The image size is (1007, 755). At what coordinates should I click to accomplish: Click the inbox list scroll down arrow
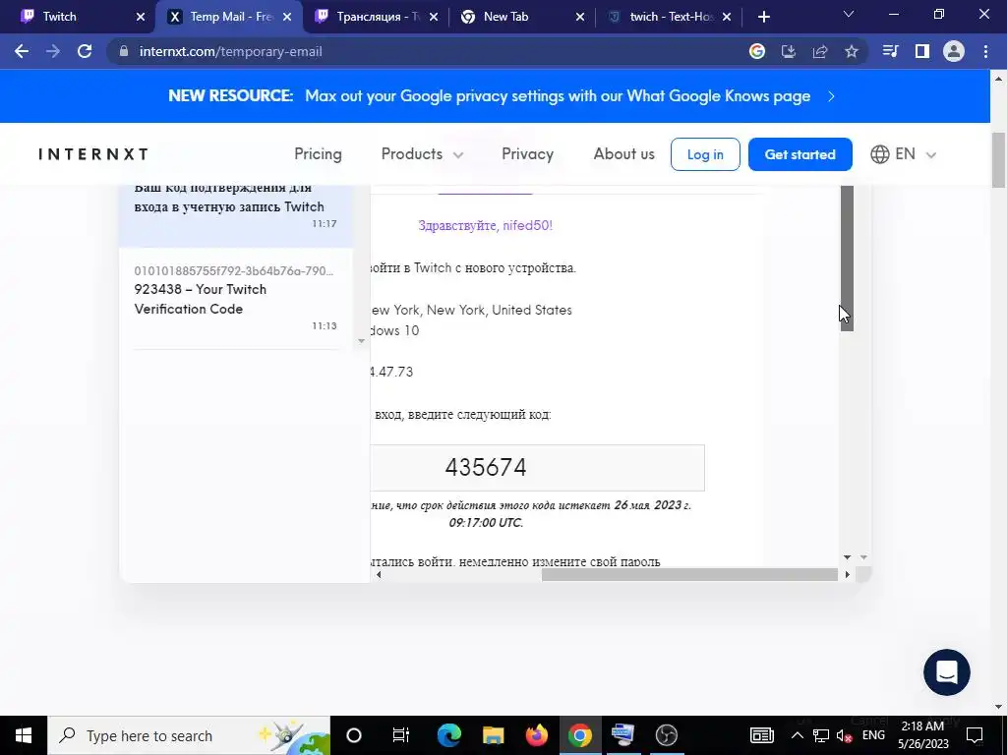(362, 341)
